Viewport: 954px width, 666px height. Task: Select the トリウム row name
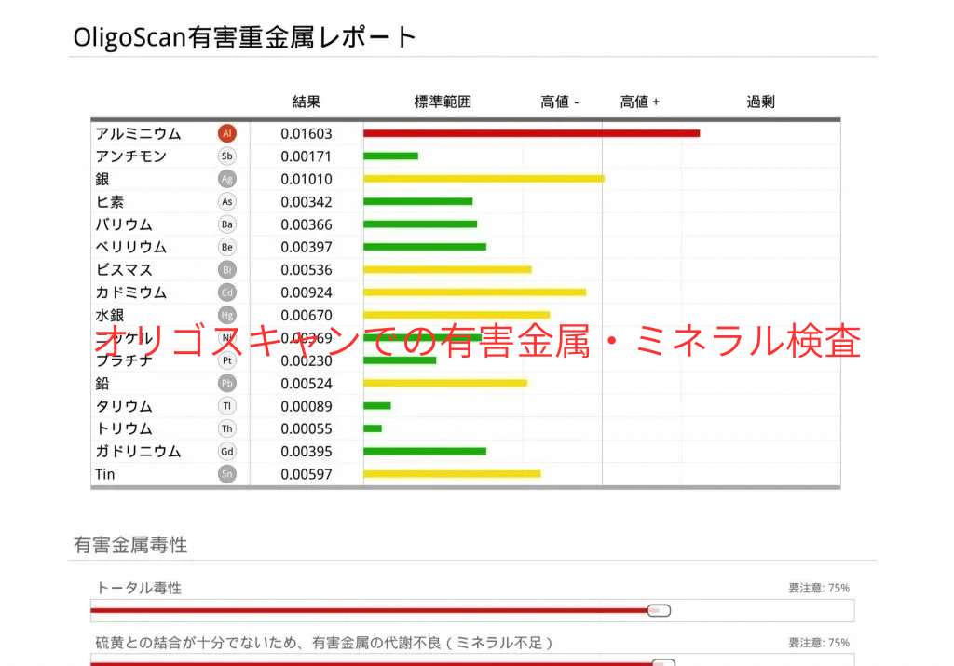click(x=124, y=428)
